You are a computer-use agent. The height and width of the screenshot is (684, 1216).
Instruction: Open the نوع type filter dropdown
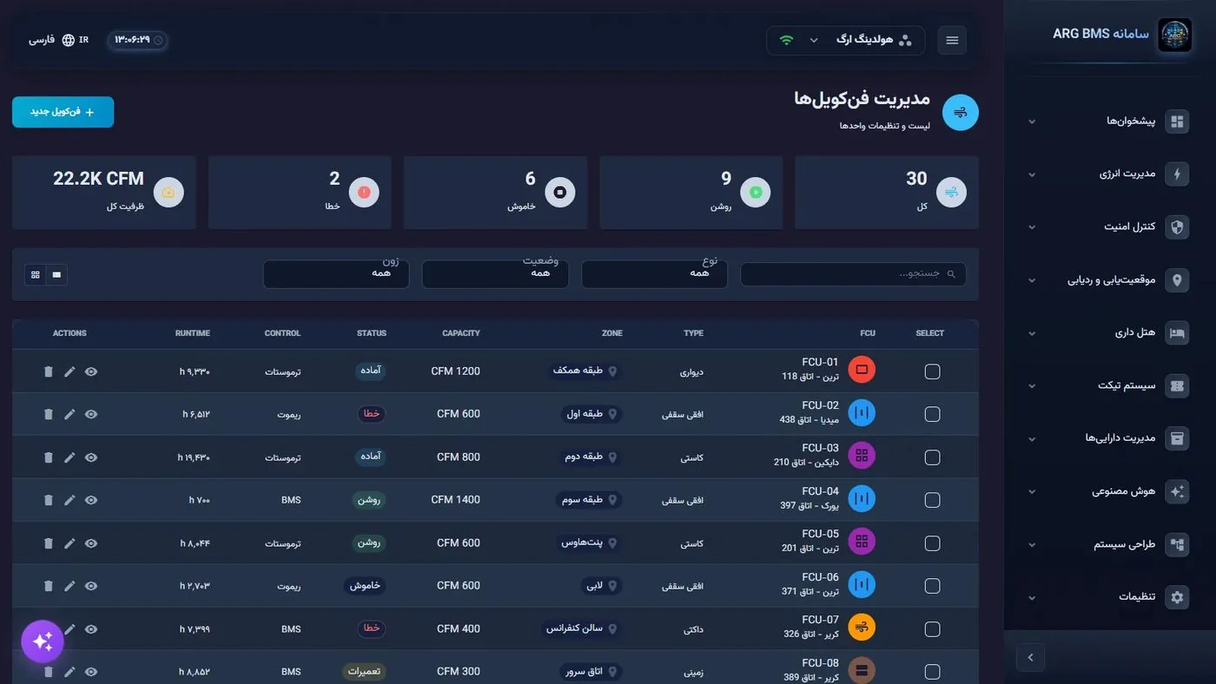click(x=654, y=273)
